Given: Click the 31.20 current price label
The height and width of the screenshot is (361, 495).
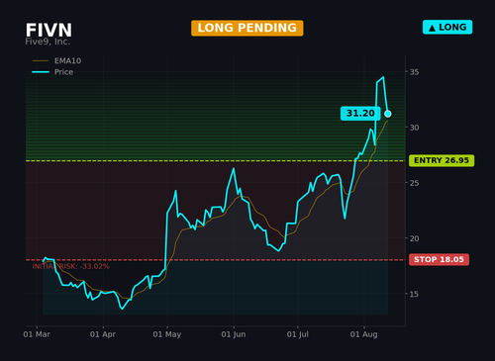Looking at the screenshot, I should (x=360, y=114).
